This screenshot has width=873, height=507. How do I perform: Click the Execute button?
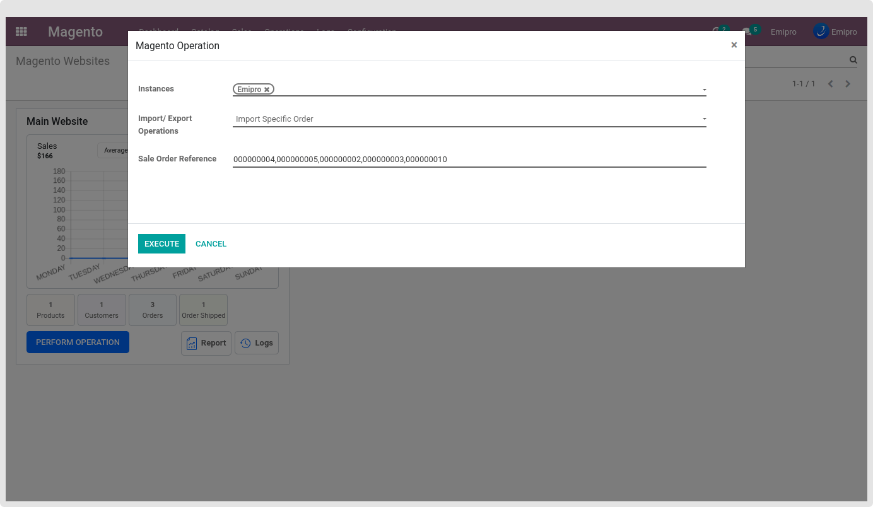[x=161, y=244]
